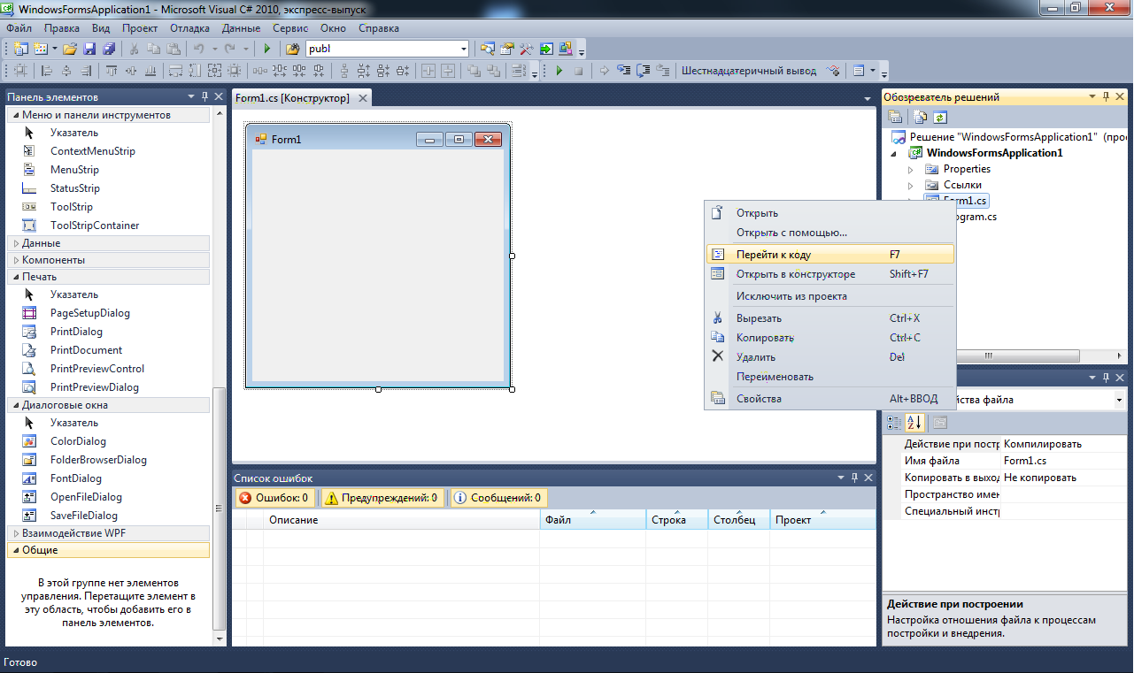Select the SaveFileDialog toolbox item
The width and height of the screenshot is (1134, 673).
click(x=84, y=516)
